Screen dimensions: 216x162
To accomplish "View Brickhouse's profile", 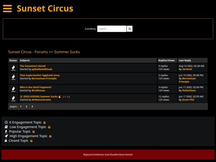I will pyautogui.click(x=38, y=90).
